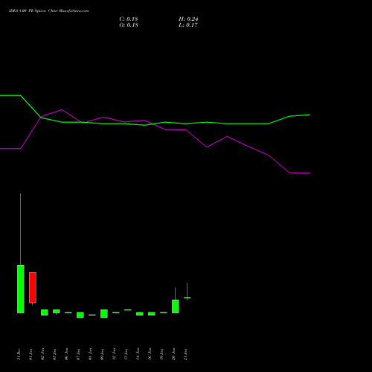Screen dimensions: 372x372
Task: Select the red candle for 01 Jan
Action: coord(33,288)
